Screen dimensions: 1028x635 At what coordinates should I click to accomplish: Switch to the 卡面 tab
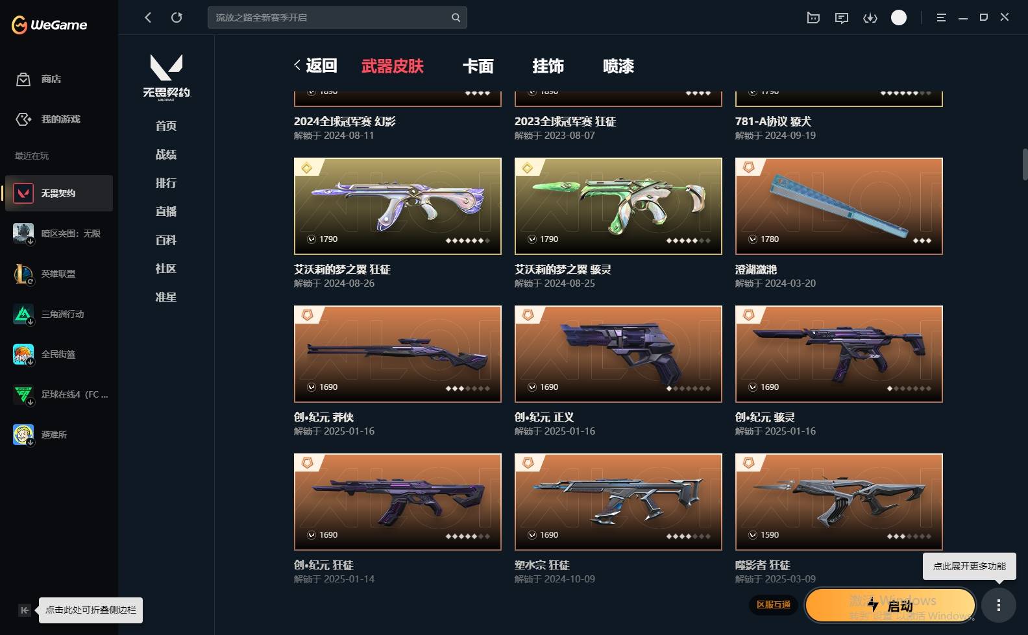478,66
